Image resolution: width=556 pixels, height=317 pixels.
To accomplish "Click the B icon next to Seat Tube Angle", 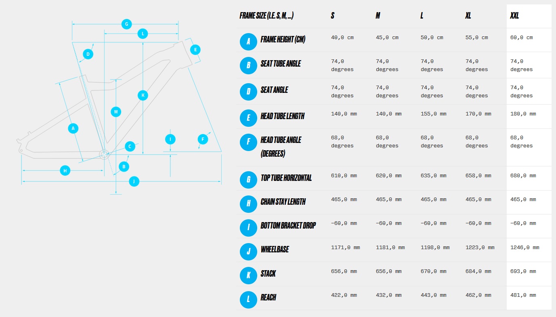I will click(x=248, y=65).
